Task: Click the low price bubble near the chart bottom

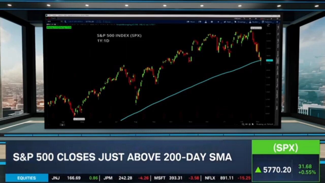Action: click(79, 119)
